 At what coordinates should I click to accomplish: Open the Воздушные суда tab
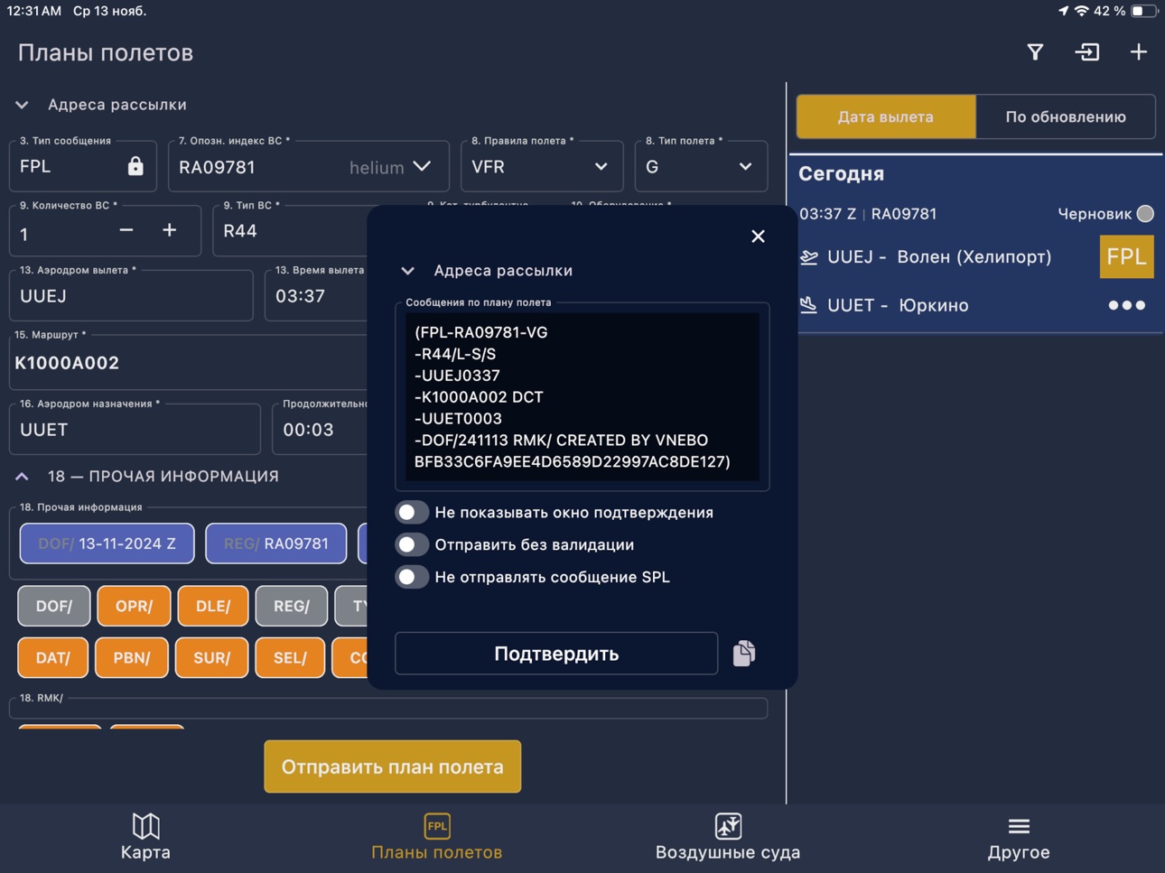pyautogui.click(x=728, y=837)
